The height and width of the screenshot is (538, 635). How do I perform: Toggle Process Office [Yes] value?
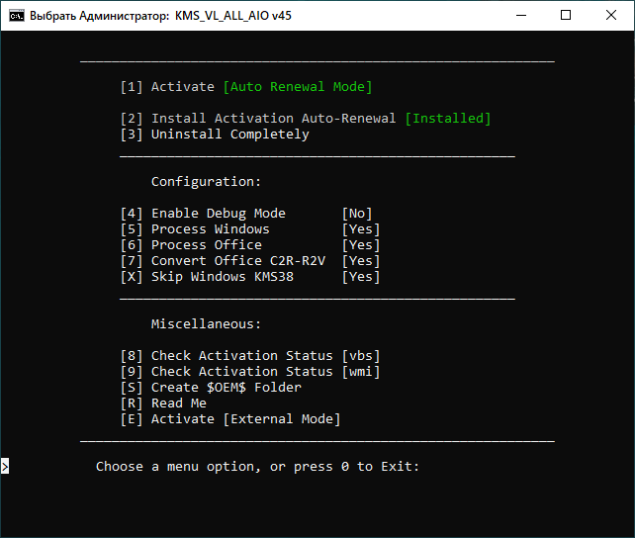[x=360, y=245]
